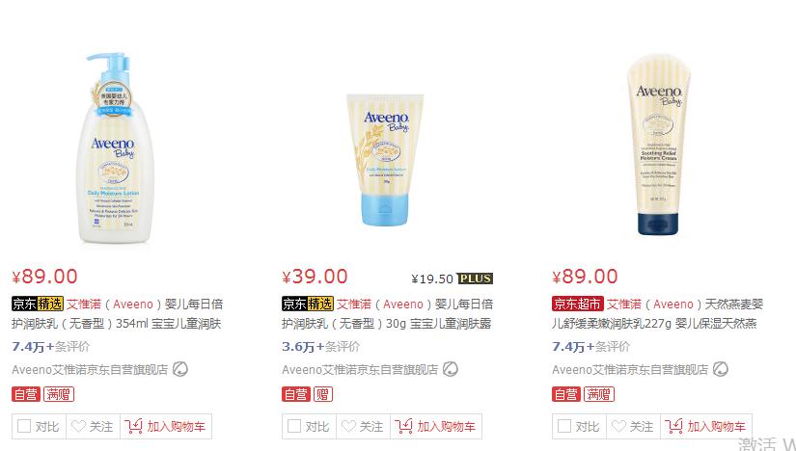Screen dimensions: 796x451
Task: Click the cart icon under the 30g lotion
Action: tap(403, 426)
